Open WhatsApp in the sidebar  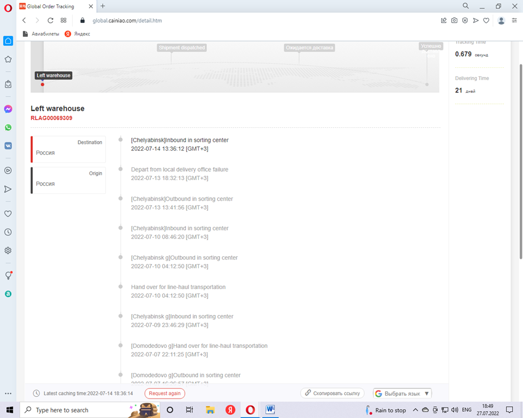click(8, 127)
